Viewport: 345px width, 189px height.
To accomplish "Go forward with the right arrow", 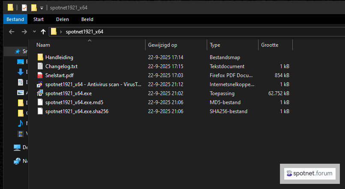I will coord(24,32).
